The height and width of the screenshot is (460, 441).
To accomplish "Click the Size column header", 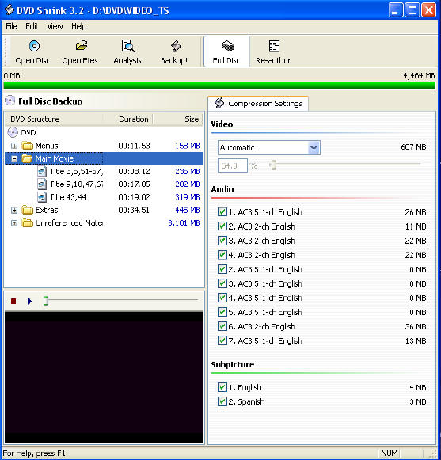I will coord(178,119).
